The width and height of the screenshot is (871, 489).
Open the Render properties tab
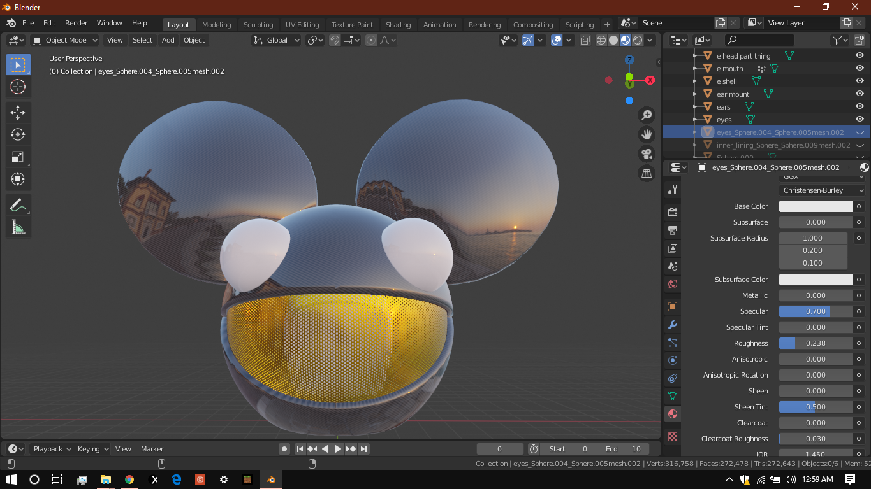tap(672, 212)
